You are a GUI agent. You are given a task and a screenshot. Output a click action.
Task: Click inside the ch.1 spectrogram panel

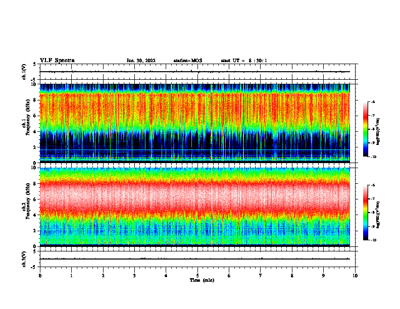point(194,123)
